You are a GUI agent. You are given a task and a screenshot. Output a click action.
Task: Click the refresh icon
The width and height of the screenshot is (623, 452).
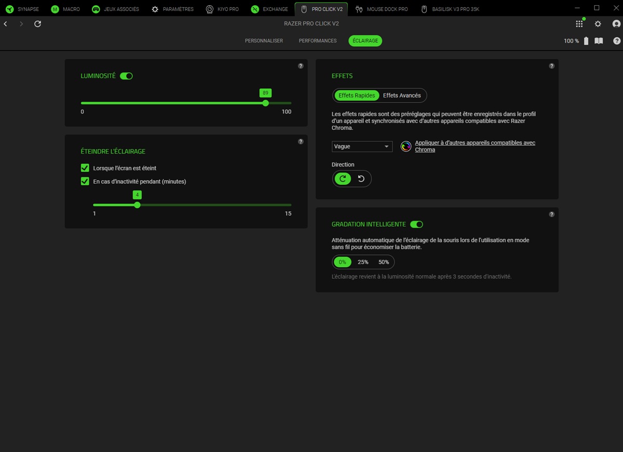[x=37, y=24]
